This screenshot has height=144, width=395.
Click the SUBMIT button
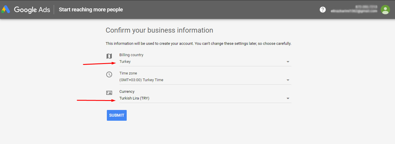click(117, 115)
